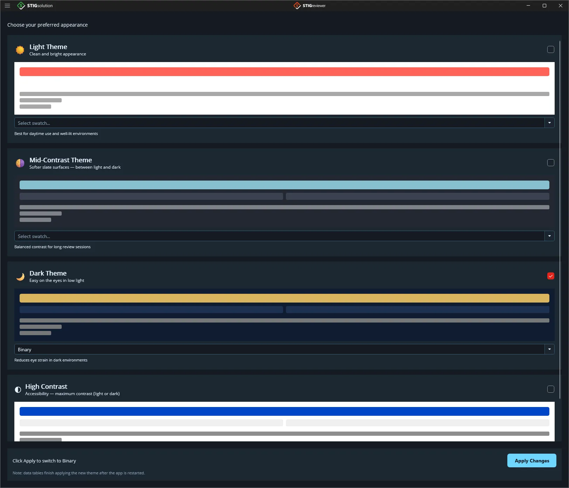
Task: Click the Light Theme sun icon
Action: [x=20, y=50]
